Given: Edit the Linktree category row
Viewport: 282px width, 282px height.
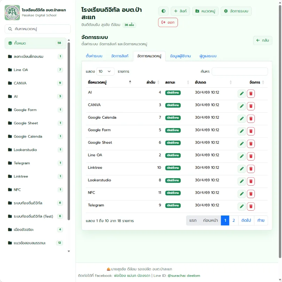Looking at the screenshot, I should (x=242, y=169).
